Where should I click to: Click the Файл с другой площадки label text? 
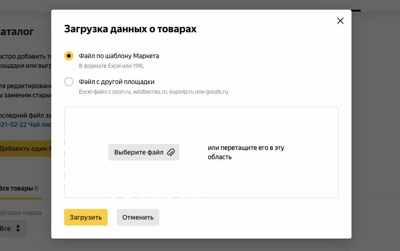click(116, 82)
